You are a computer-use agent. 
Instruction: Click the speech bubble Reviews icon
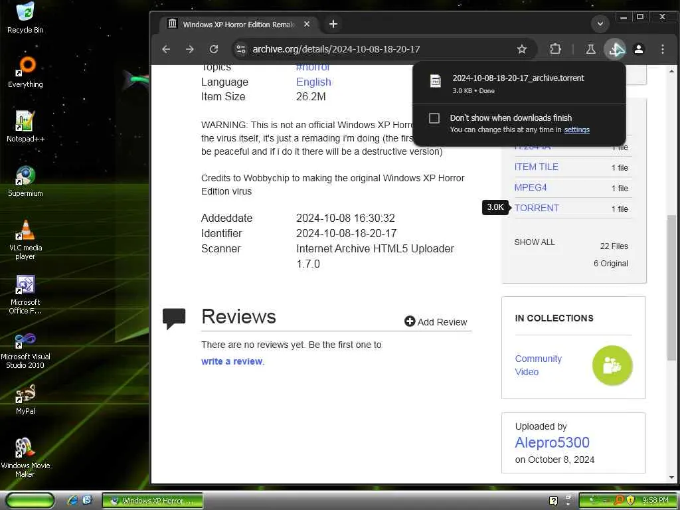pos(174,318)
